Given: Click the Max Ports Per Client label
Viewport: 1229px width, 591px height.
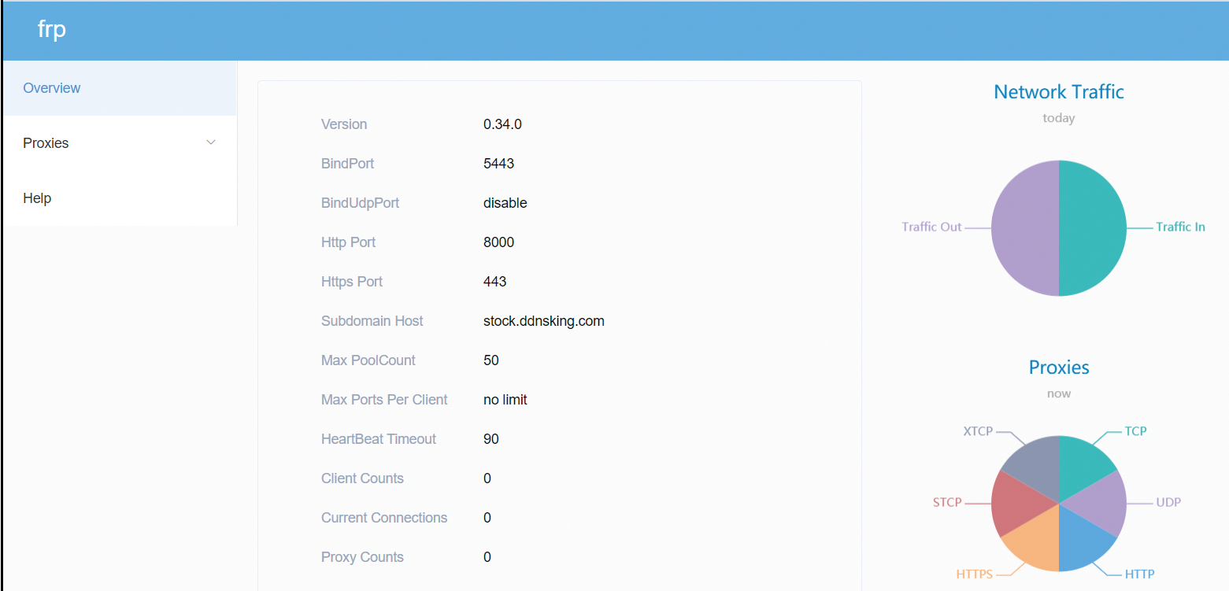Looking at the screenshot, I should [384, 400].
